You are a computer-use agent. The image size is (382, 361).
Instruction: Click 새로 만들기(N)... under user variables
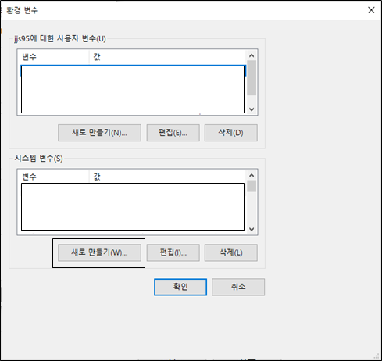coord(99,133)
